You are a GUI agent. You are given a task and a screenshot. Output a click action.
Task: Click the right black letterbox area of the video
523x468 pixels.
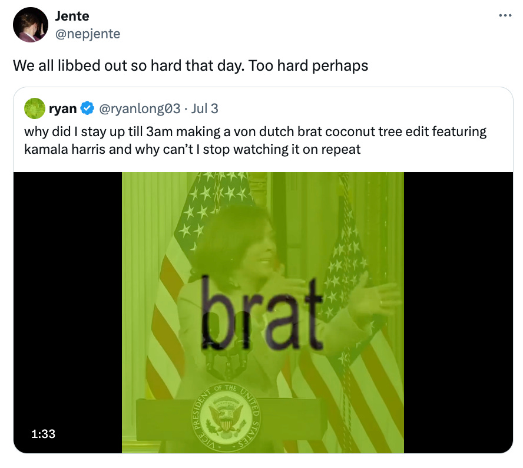point(458,312)
